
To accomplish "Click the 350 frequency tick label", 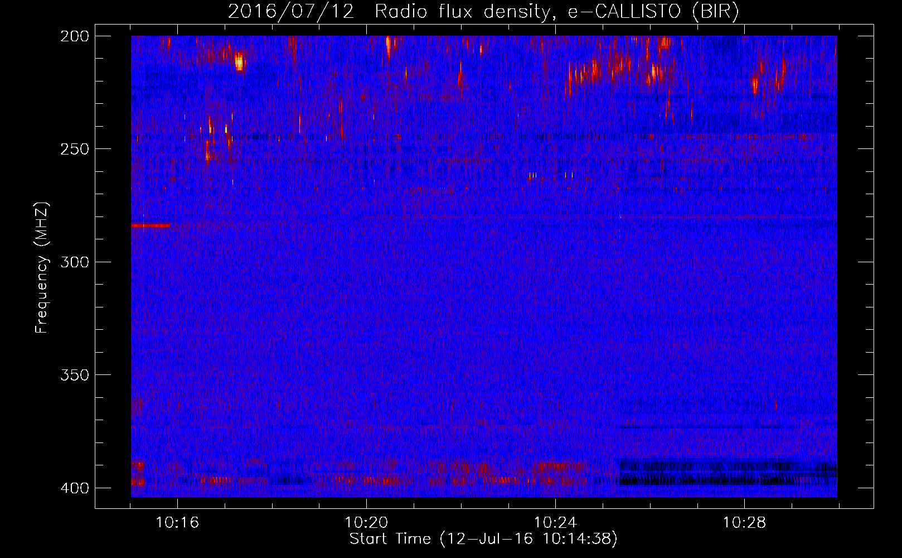I will pyautogui.click(x=74, y=375).
